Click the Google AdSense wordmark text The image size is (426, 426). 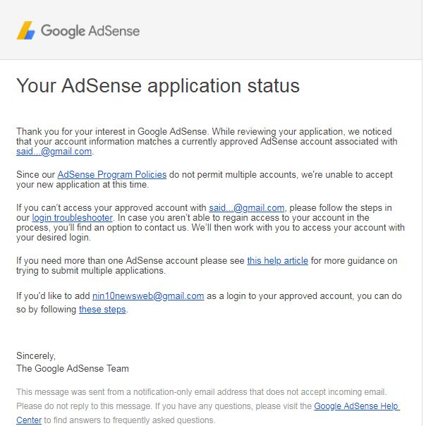(90, 31)
